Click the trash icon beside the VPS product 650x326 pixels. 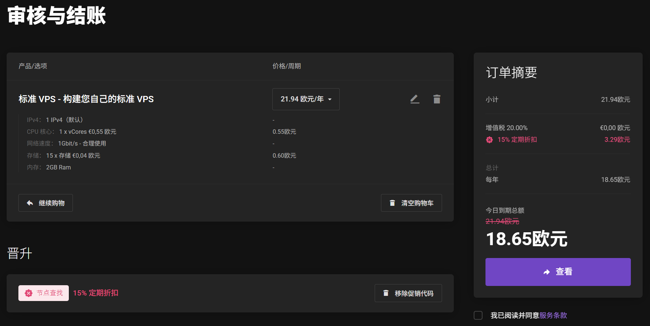point(437,99)
